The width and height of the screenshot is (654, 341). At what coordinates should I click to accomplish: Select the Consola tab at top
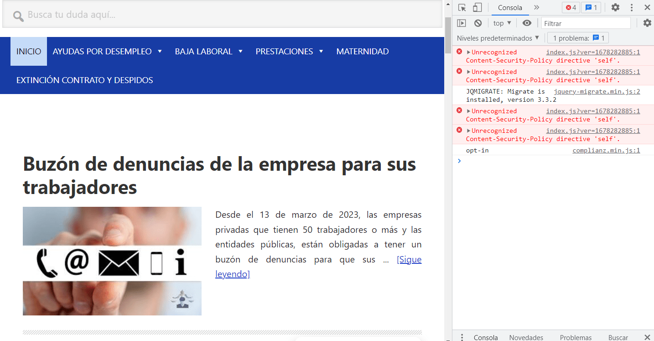pyautogui.click(x=510, y=7)
